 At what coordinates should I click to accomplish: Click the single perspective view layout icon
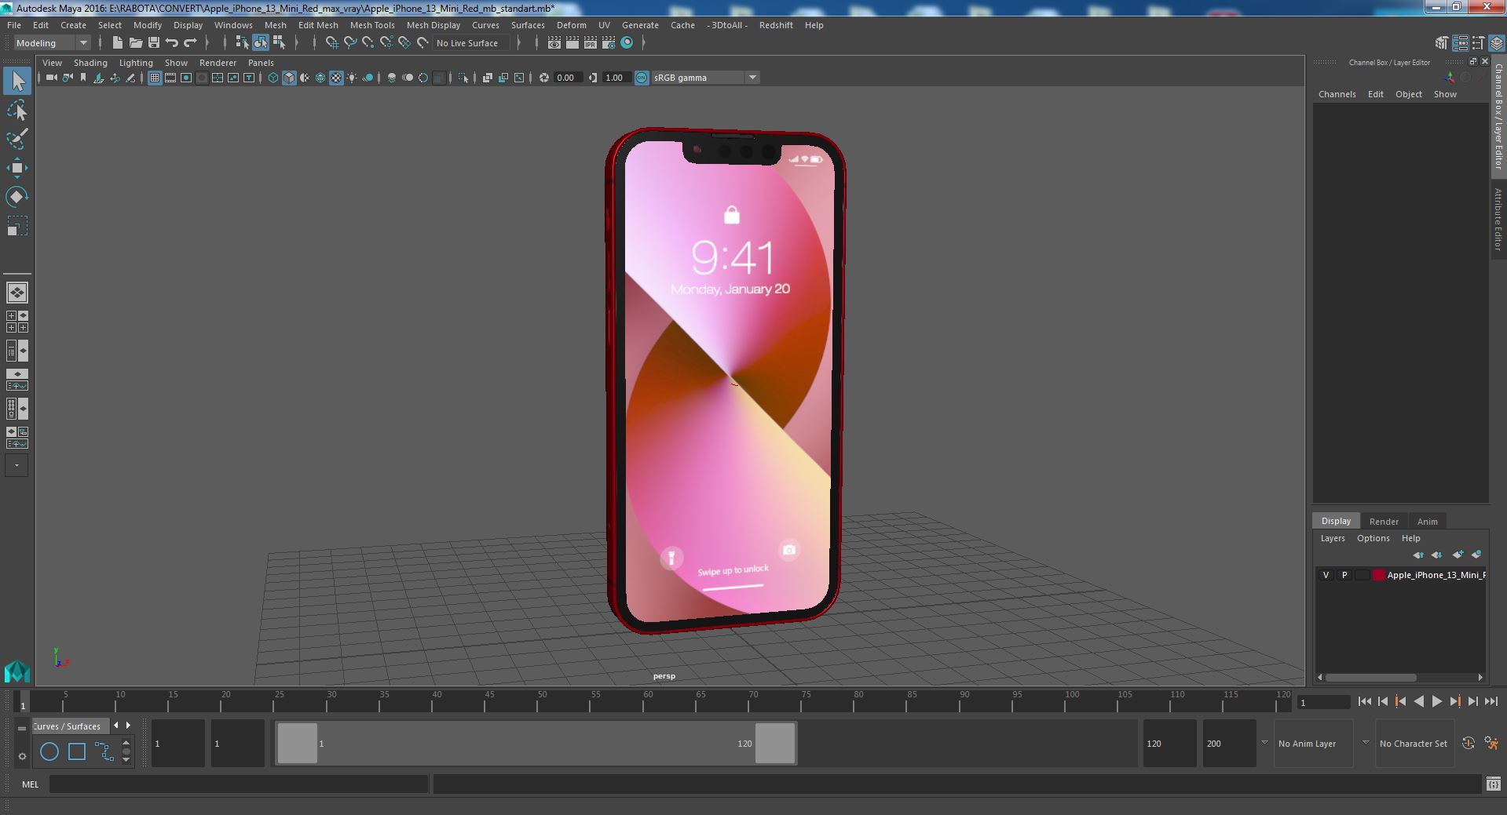click(x=16, y=293)
